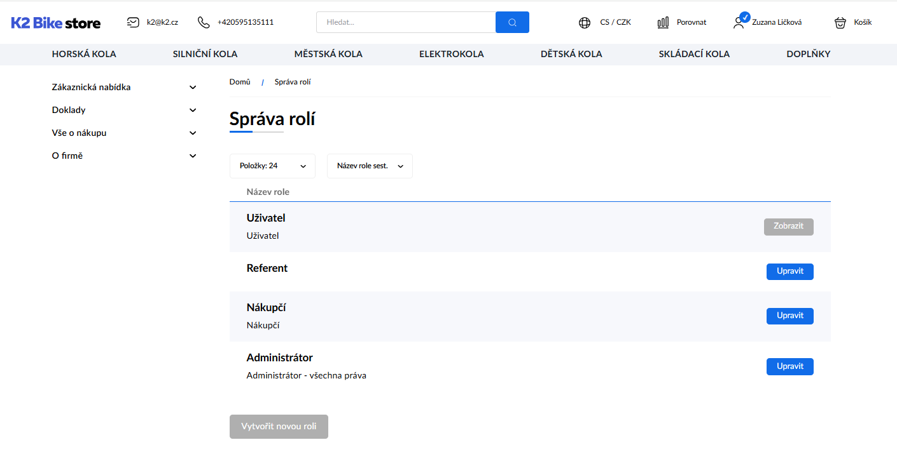Open the Název role sorting dropdown
Viewport: 897px width, 454px height.
370,166
